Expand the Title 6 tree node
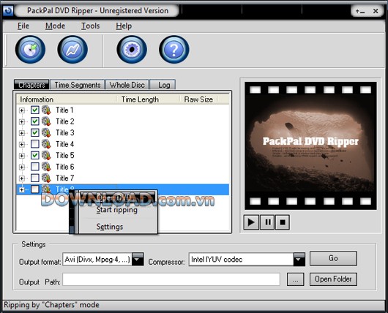The image size is (388, 313). pyautogui.click(x=22, y=167)
